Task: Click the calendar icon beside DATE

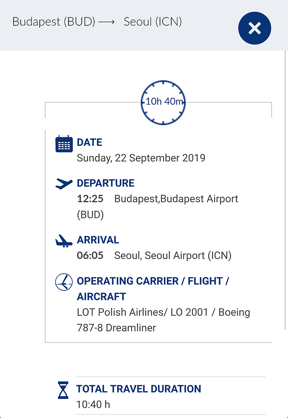Action: tap(64, 144)
